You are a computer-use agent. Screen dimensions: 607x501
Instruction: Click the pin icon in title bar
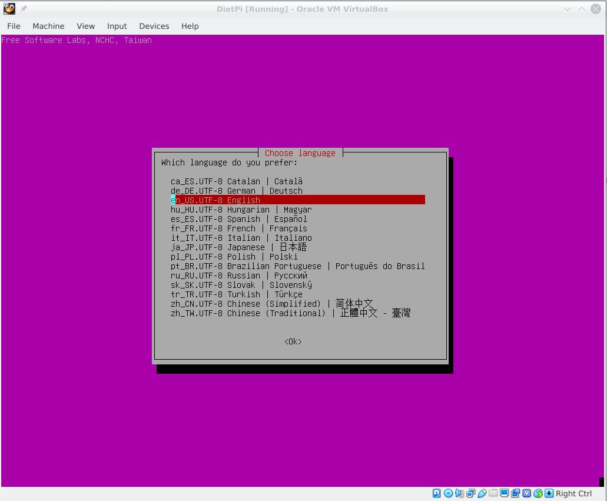[x=24, y=8]
